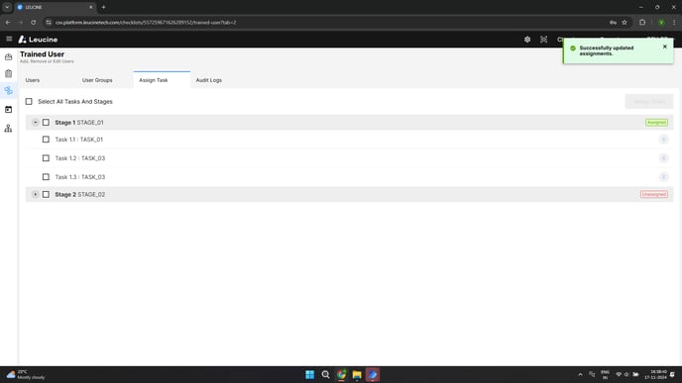Switch to the User Groups tab
682x383 pixels.
(97, 80)
